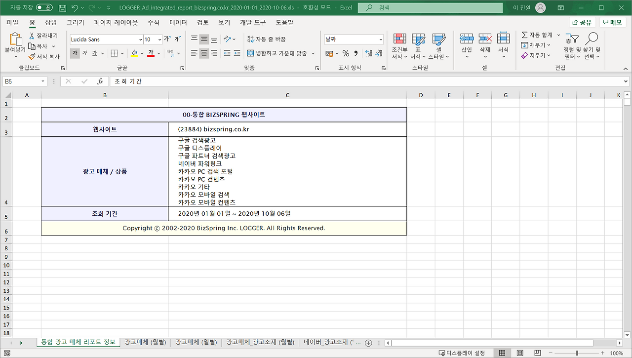Switch to the Formulas (수식) ribbon tab
Image resolution: width=632 pixels, height=358 pixels.
154,23
